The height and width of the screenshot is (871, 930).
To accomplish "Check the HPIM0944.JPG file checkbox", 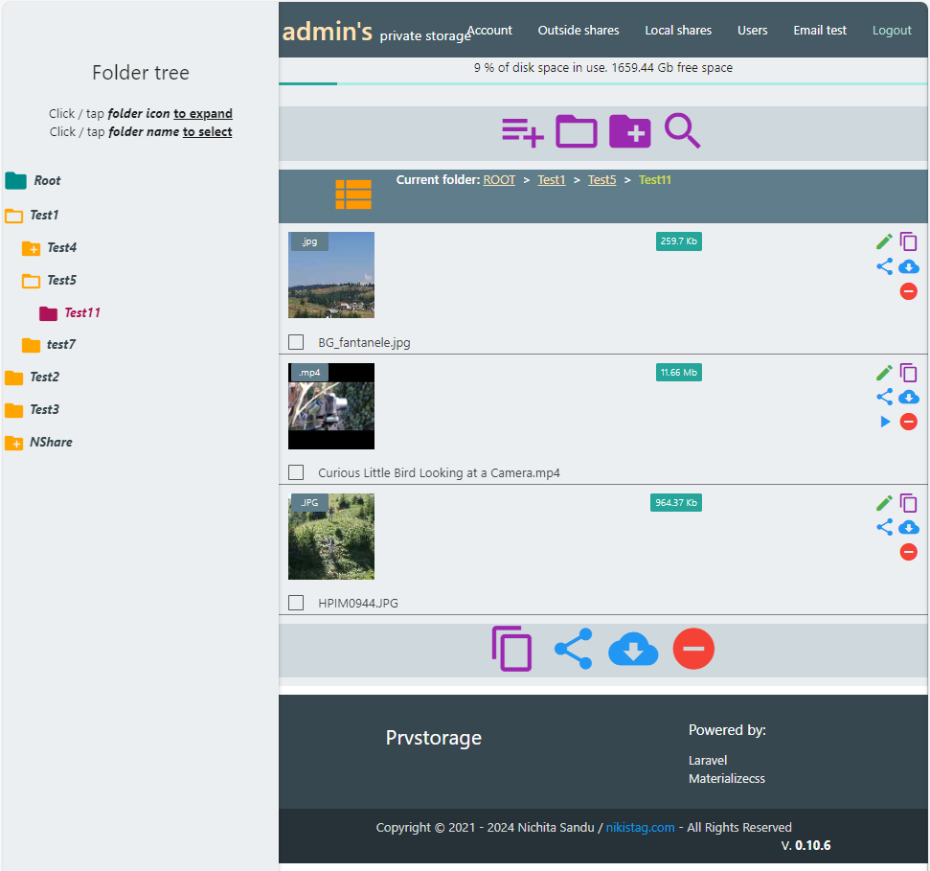I will tap(296, 603).
